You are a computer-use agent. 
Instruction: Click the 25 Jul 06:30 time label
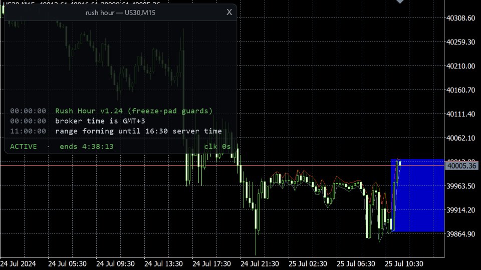[x=356, y=263]
